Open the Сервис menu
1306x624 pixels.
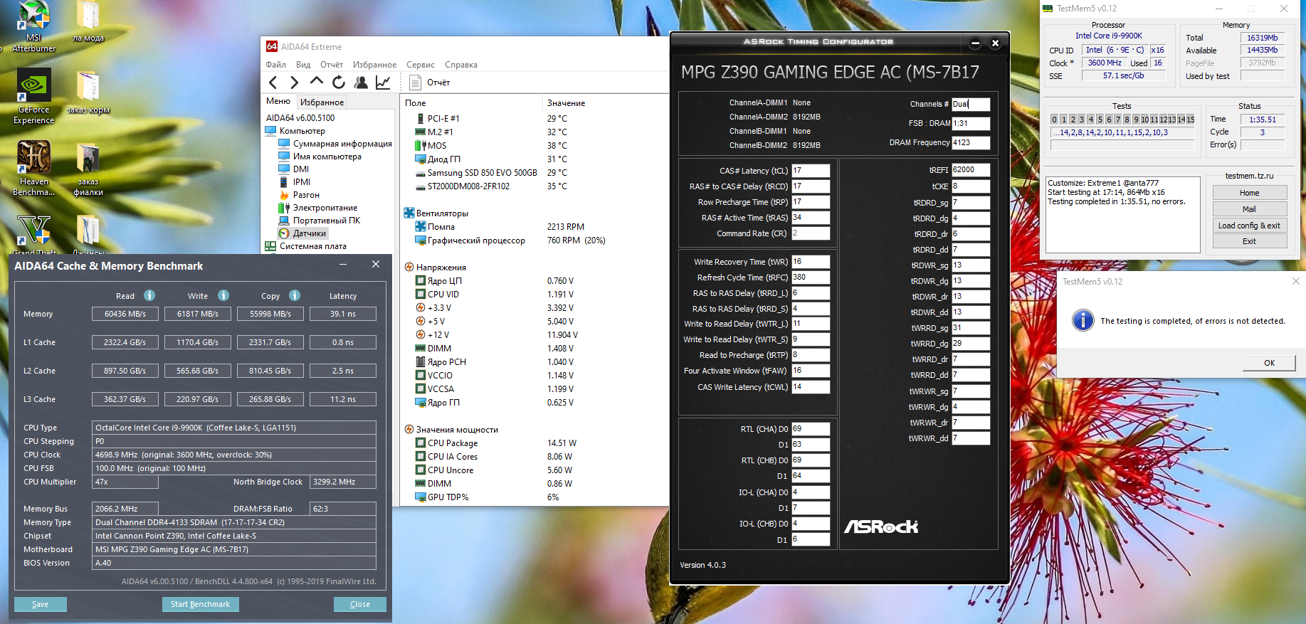[421, 65]
